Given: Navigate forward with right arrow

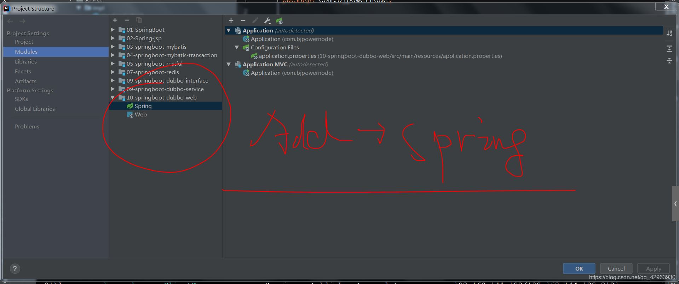Looking at the screenshot, I should tap(22, 21).
